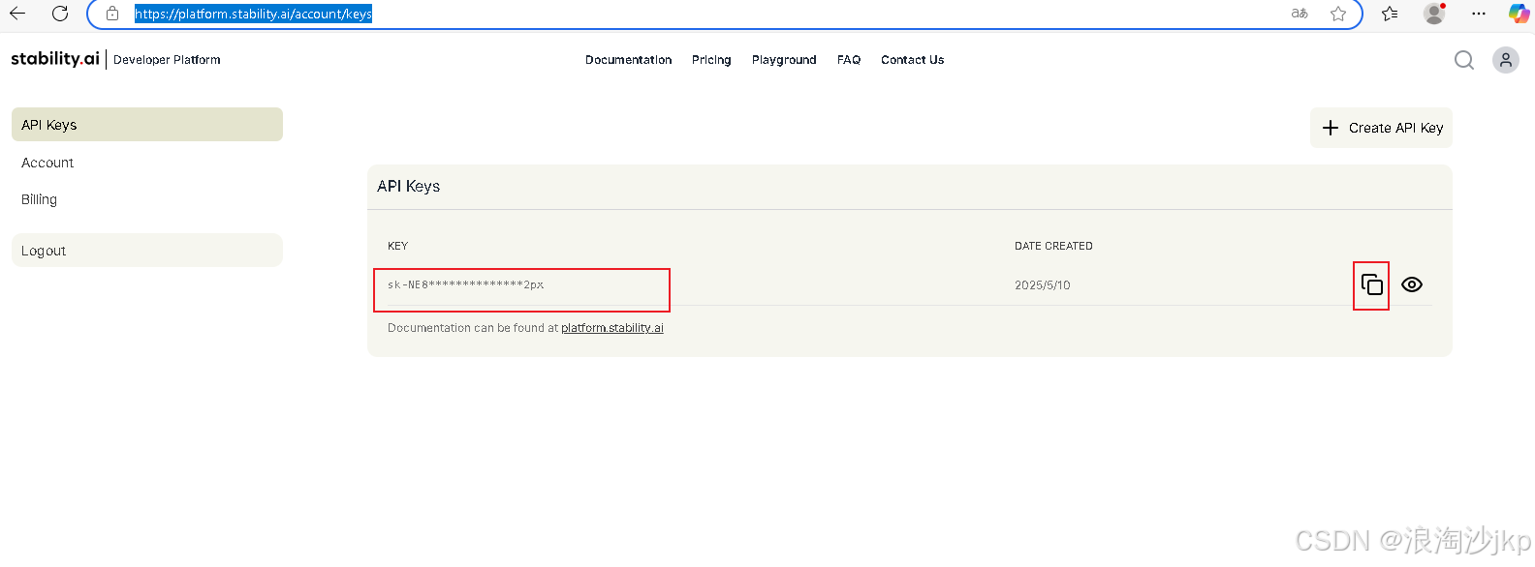
Task: Follow the platform.stability.ai documentation link
Action: [612, 328]
